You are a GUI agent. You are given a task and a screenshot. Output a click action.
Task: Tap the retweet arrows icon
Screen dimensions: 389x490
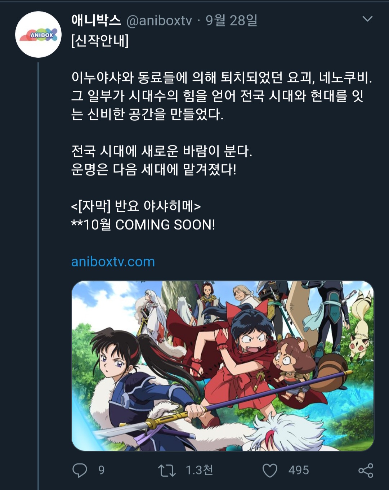167,471
